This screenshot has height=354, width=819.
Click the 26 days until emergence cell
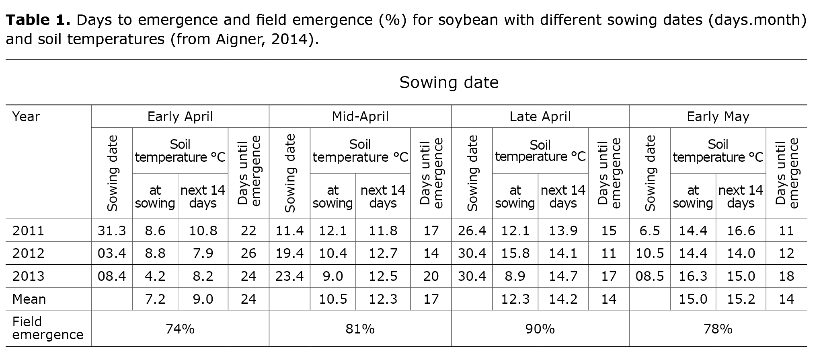pos(248,253)
